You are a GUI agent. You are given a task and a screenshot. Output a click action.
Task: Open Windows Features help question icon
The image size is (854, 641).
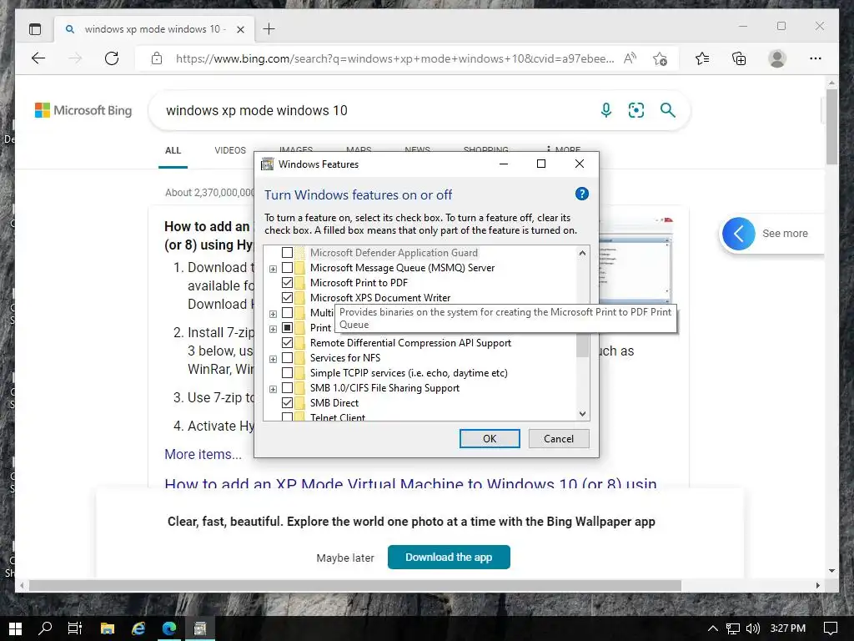(x=581, y=194)
